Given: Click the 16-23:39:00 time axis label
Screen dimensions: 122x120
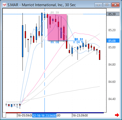Looking at the screenshot, I should click(x=80, y=116).
